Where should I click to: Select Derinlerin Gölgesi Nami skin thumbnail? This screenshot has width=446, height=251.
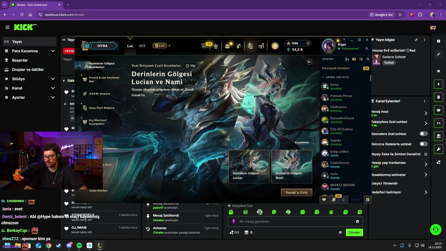pyautogui.click(x=292, y=167)
